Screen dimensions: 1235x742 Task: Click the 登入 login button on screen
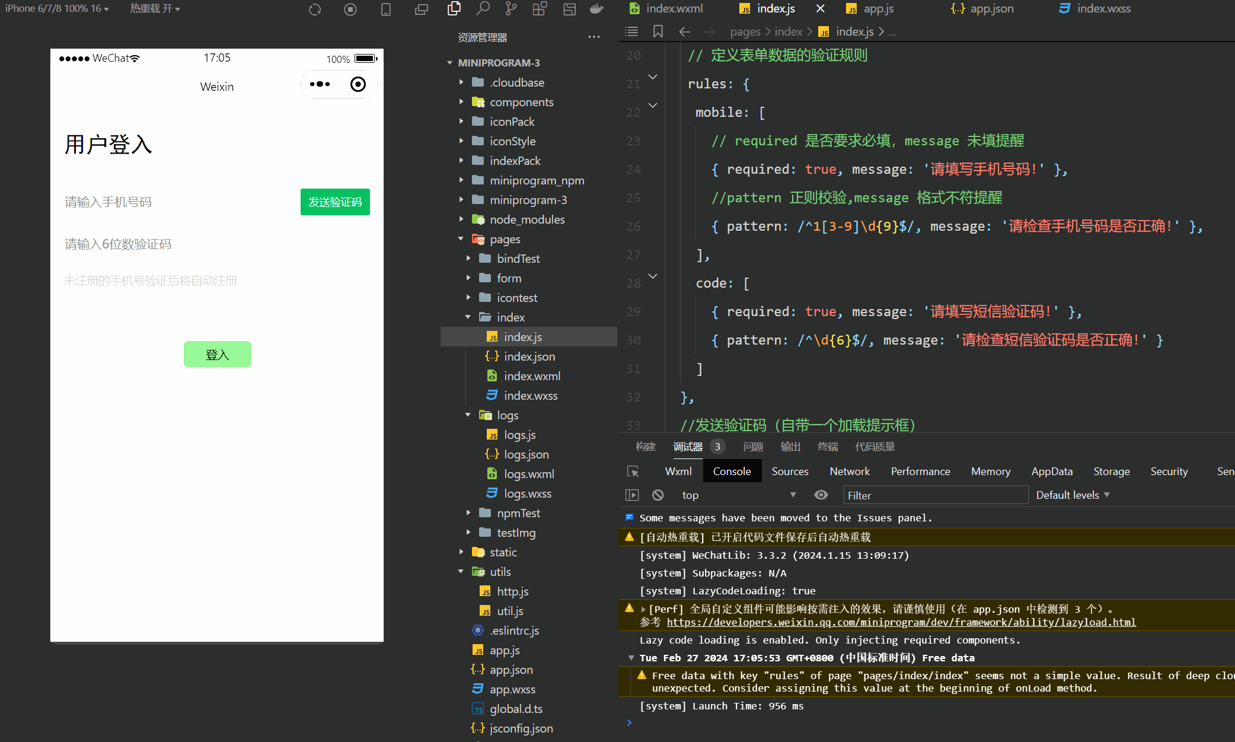218,354
